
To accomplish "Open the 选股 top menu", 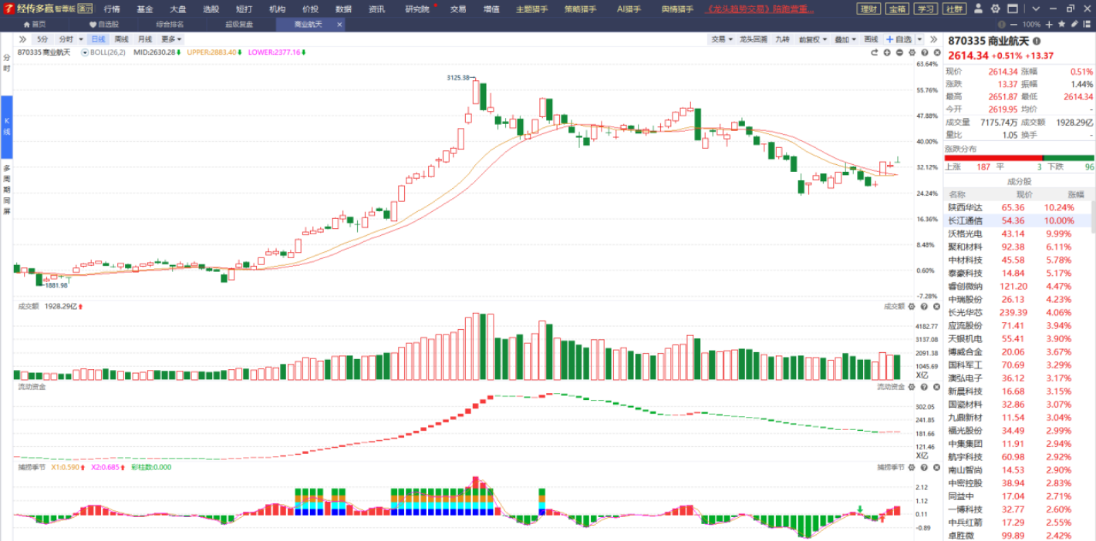I will pos(211,9).
